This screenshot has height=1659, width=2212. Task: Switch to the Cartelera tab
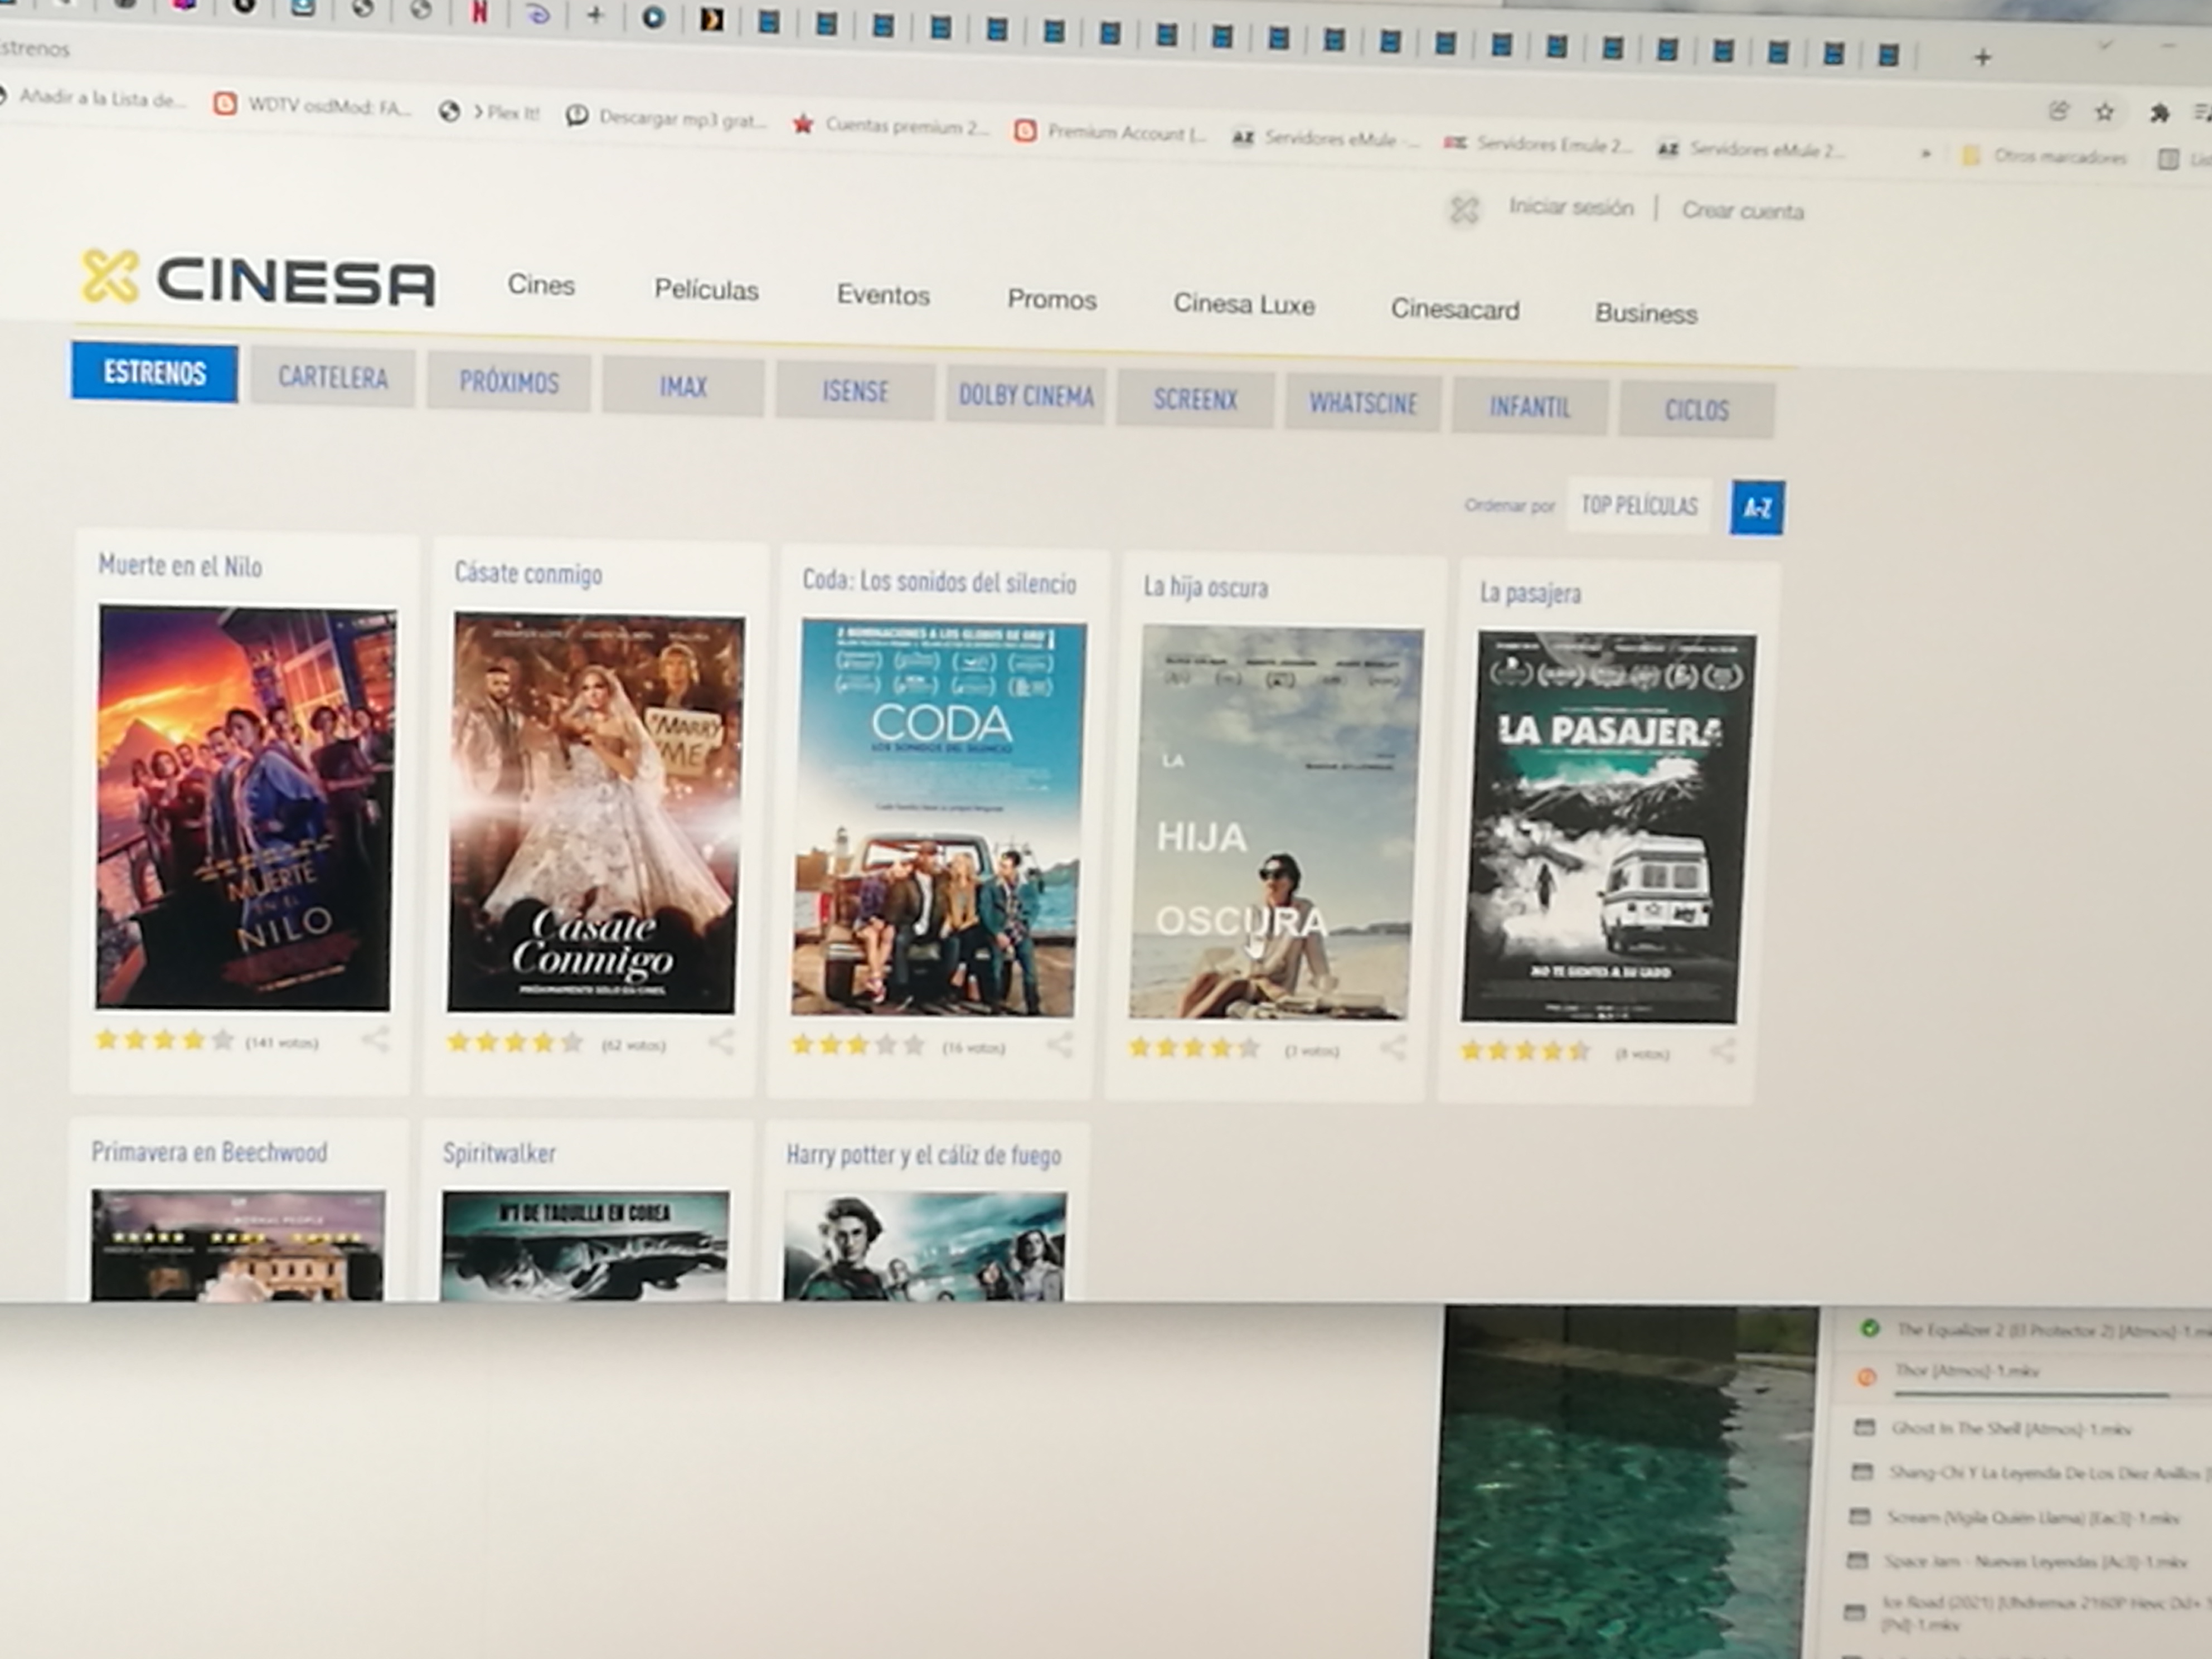coord(332,378)
